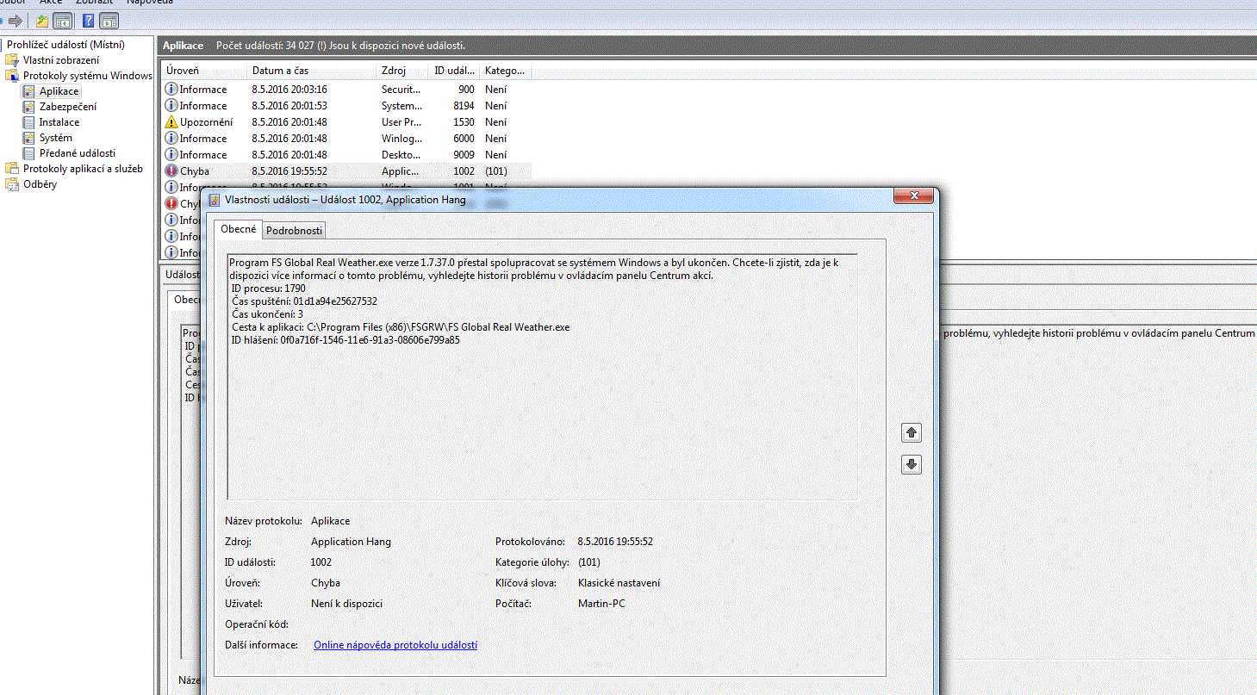The image size is (1257, 695).
Task: Click the Odběry folder icon
Action: point(13,184)
